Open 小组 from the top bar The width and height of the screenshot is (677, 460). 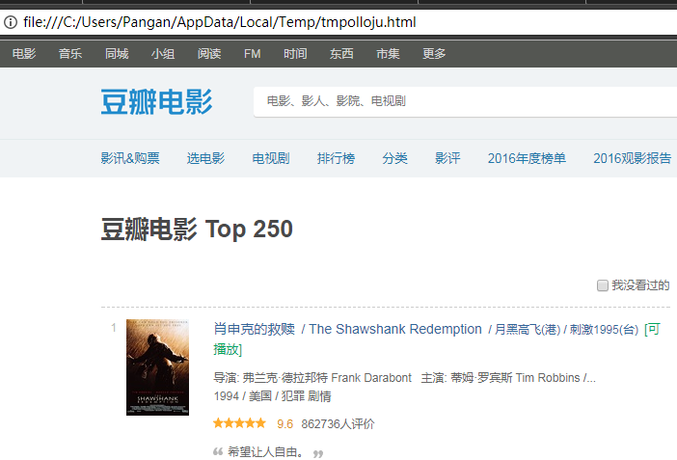tap(163, 54)
